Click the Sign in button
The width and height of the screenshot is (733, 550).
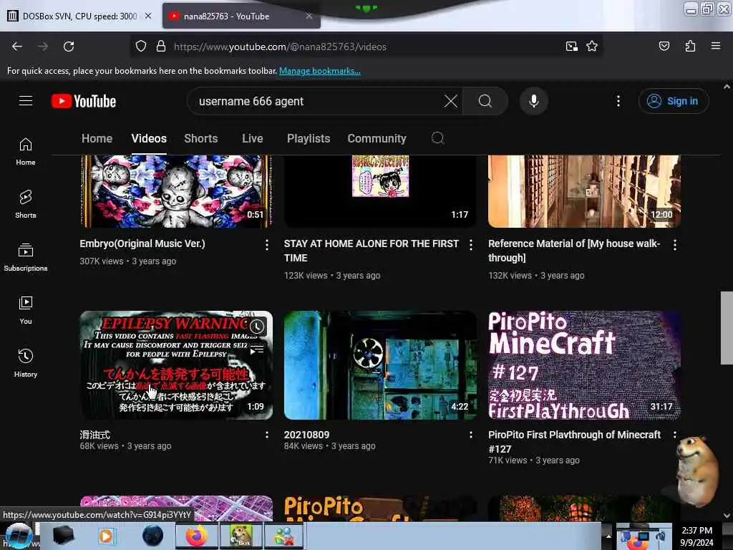pyautogui.click(x=674, y=101)
